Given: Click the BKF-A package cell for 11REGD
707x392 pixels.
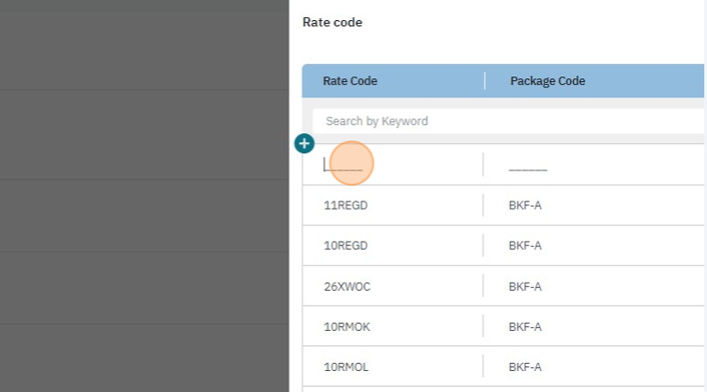Looking at the screenshot, I should coord(525,205).
